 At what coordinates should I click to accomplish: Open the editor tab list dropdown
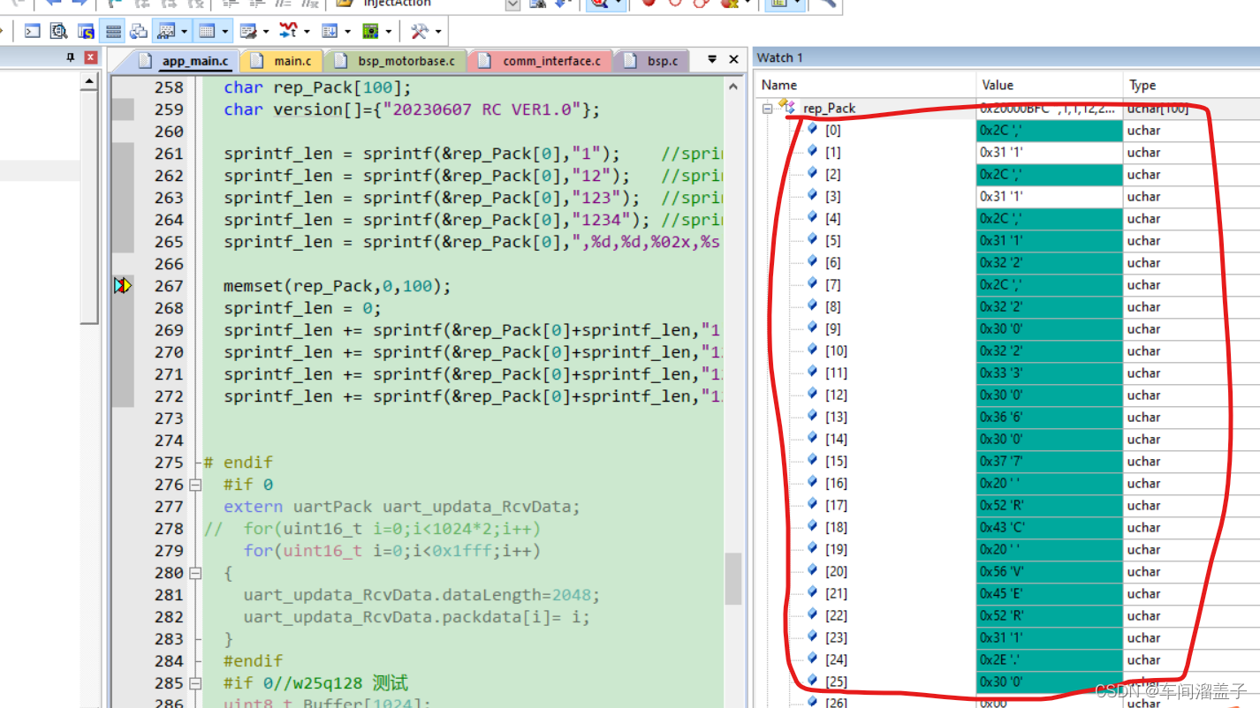pyautogui.click(x=712, y=59)
